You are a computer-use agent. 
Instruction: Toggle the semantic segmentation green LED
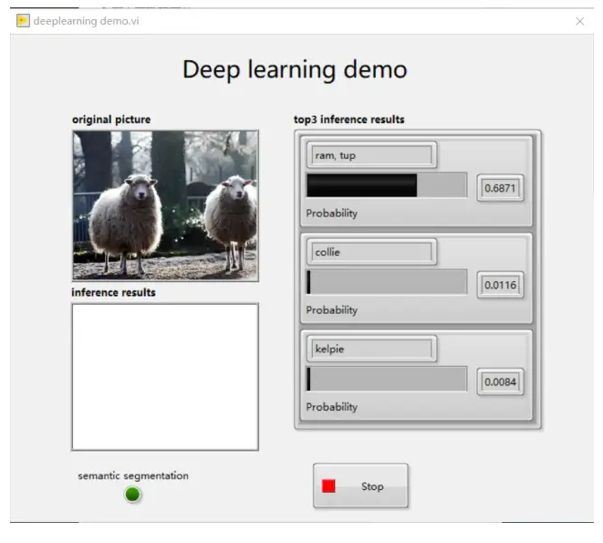(133, 495)
